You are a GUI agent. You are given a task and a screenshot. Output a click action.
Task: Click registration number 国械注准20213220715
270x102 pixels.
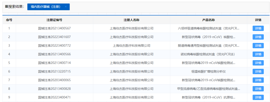click(x=54, y=71)
